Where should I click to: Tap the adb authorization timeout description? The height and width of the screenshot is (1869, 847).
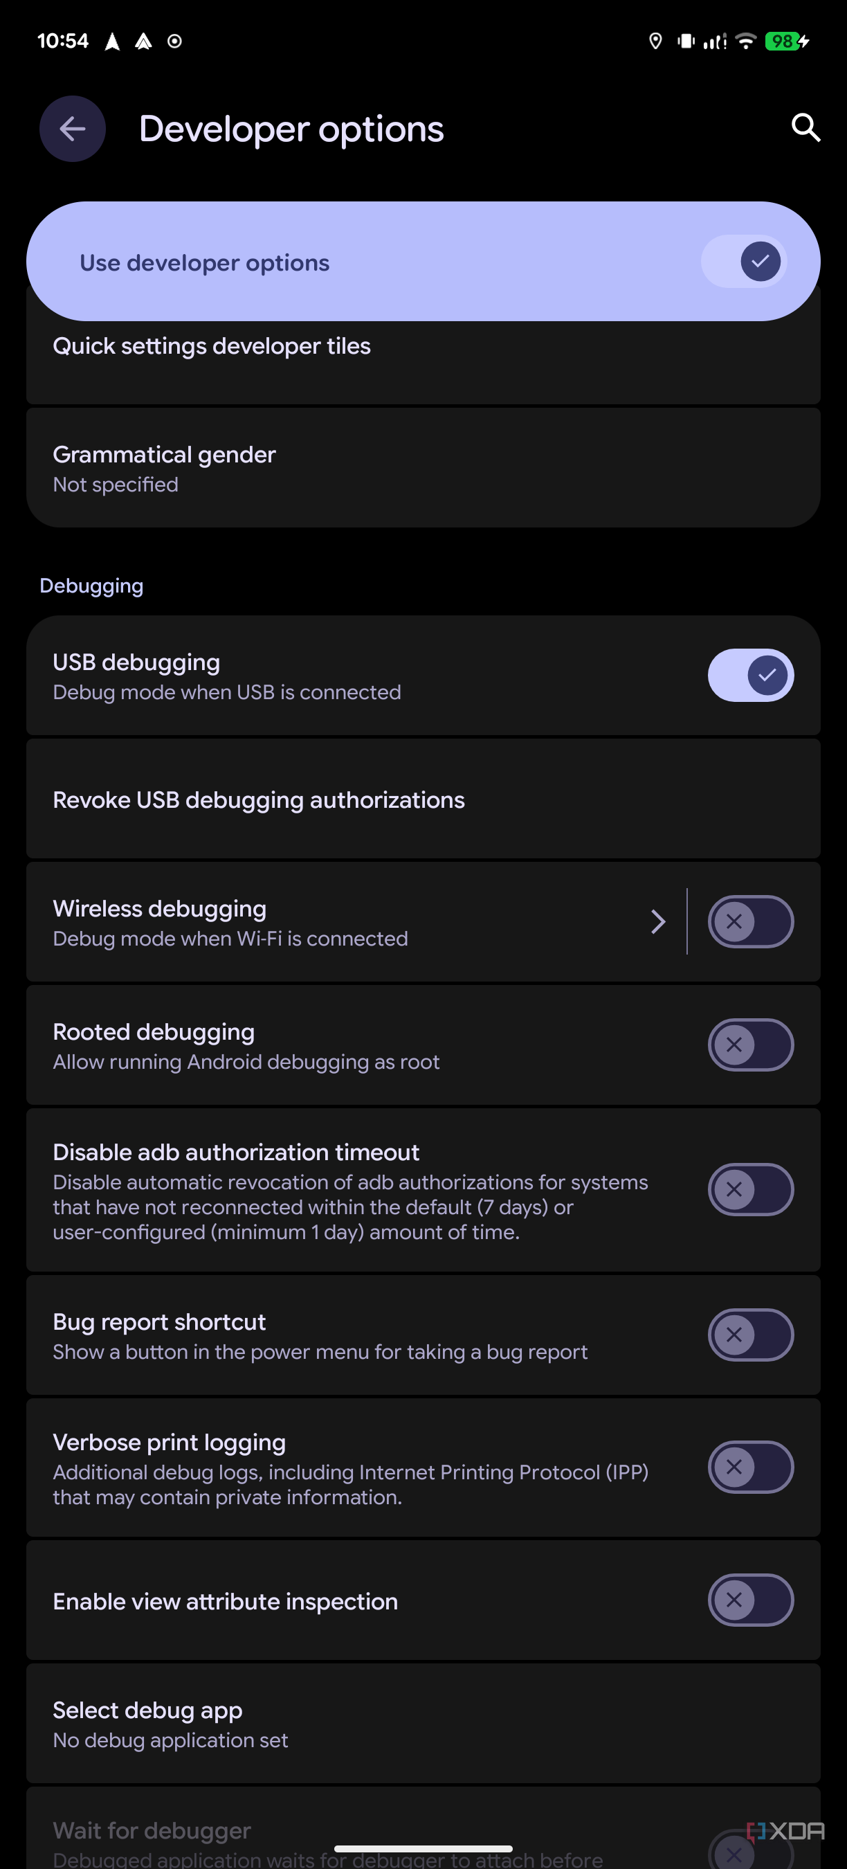coord(350,1207)
